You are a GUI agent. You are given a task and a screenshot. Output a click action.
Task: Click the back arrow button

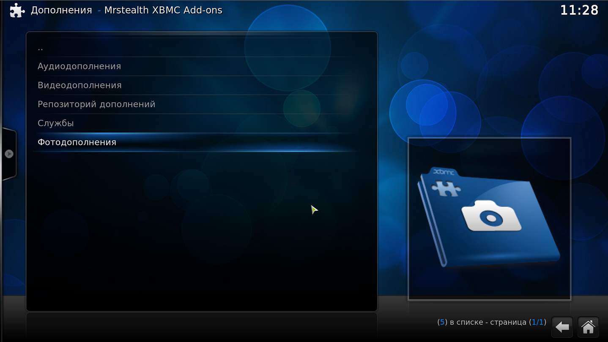point(562,327)
